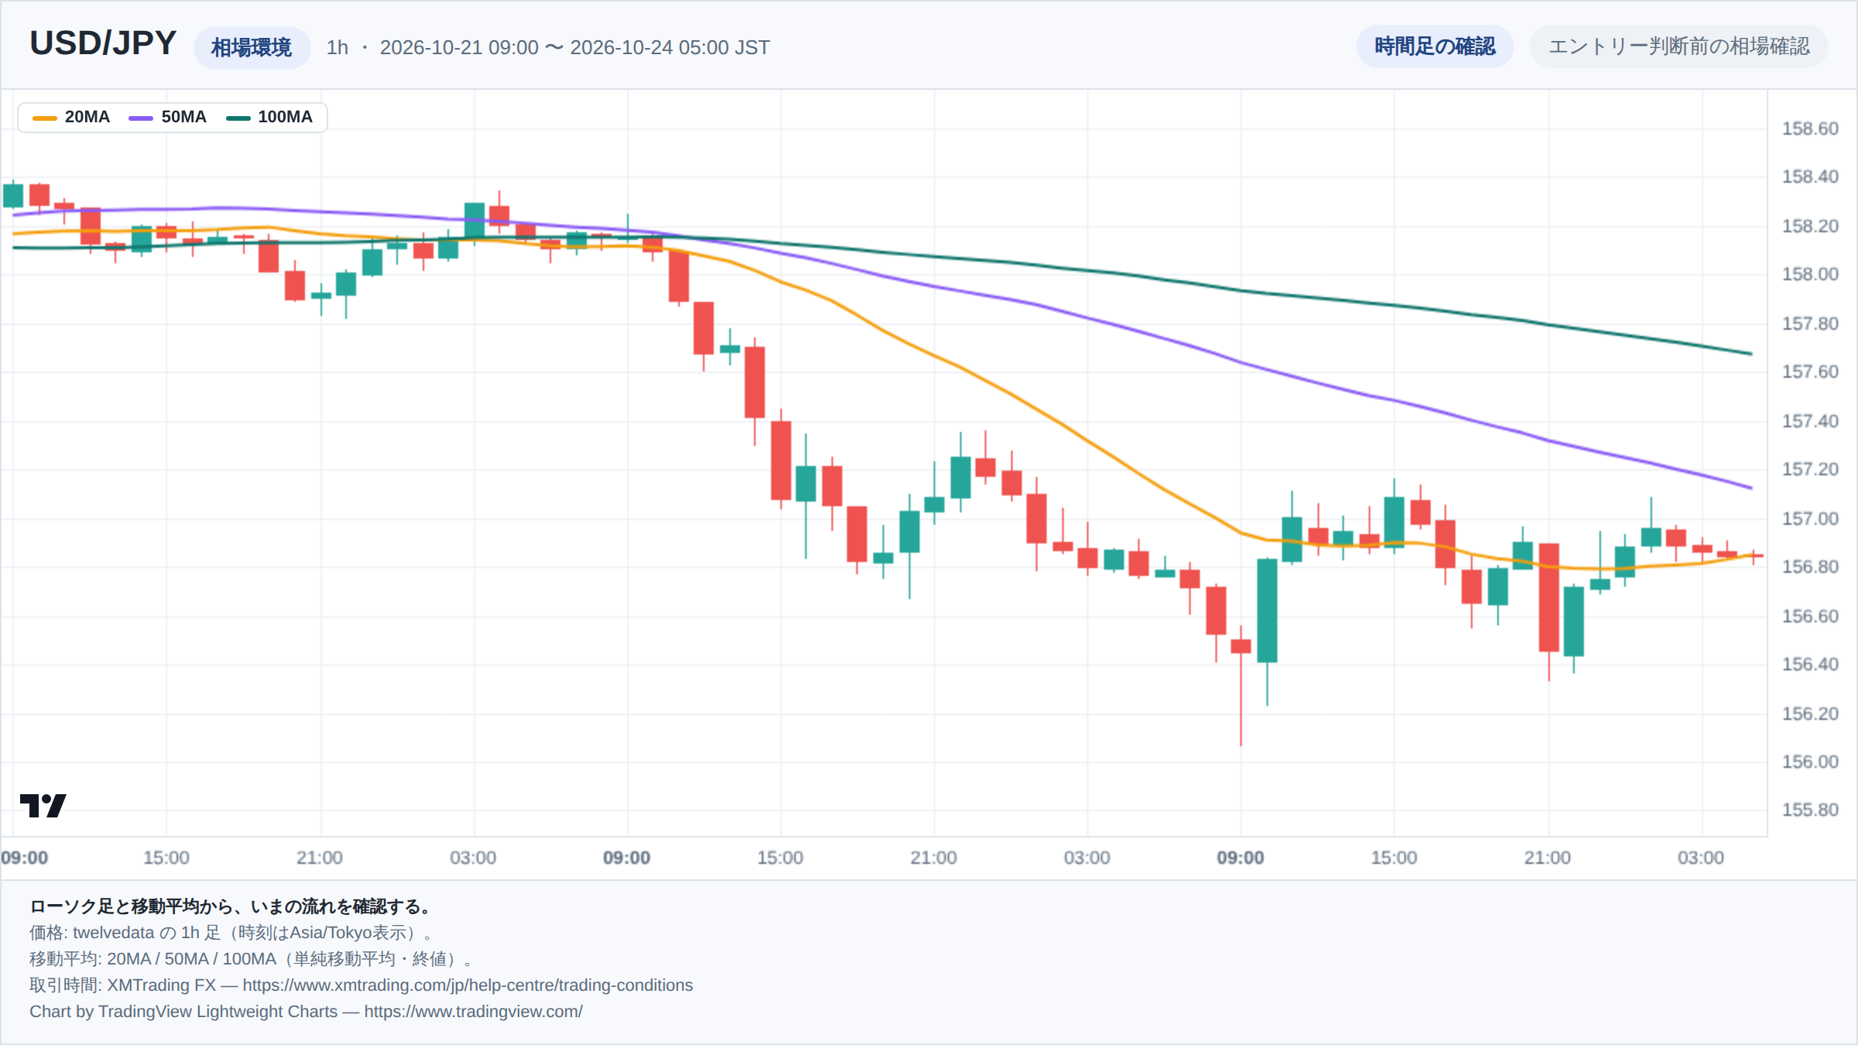Click the 157.00 price axis label
Image resolution: width=1858 pixels, height=1045 pixels.
[x=1810, y=519]
